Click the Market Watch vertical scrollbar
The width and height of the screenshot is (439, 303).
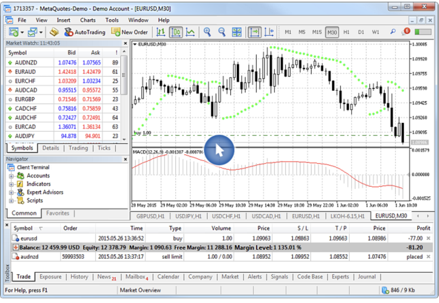click(x=125, y=94)
